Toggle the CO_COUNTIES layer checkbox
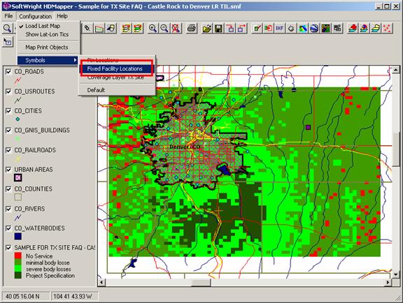The height and width of the screenshot is (303, 403). click(8, 189)
